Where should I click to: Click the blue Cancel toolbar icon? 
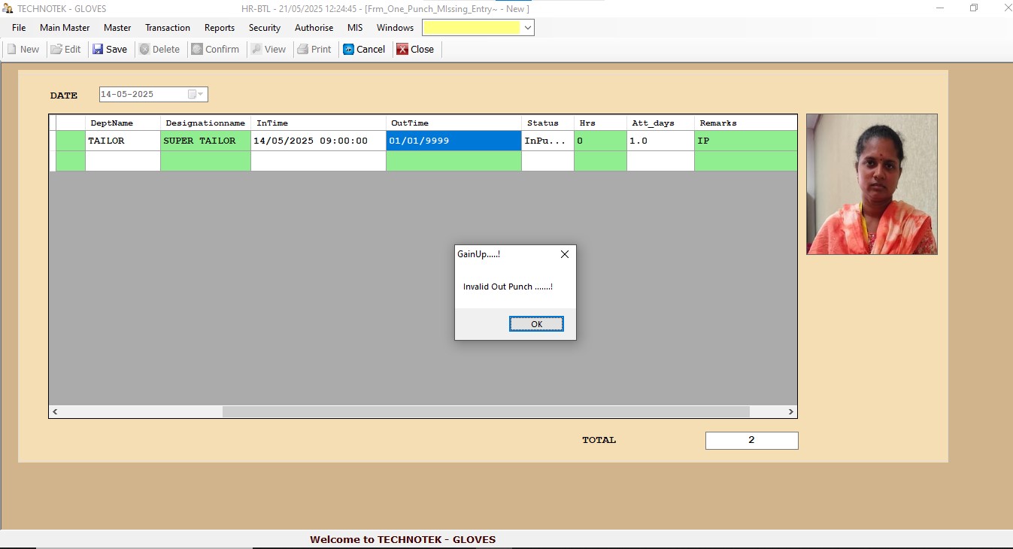click(x=349, y=50)
